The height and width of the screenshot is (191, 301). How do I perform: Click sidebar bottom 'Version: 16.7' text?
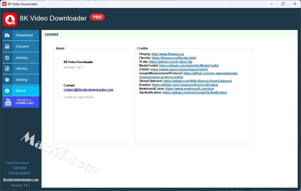20,185
